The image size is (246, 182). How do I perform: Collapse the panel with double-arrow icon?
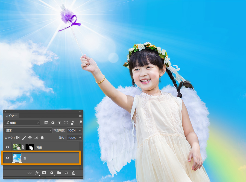(x=80, y=112)
